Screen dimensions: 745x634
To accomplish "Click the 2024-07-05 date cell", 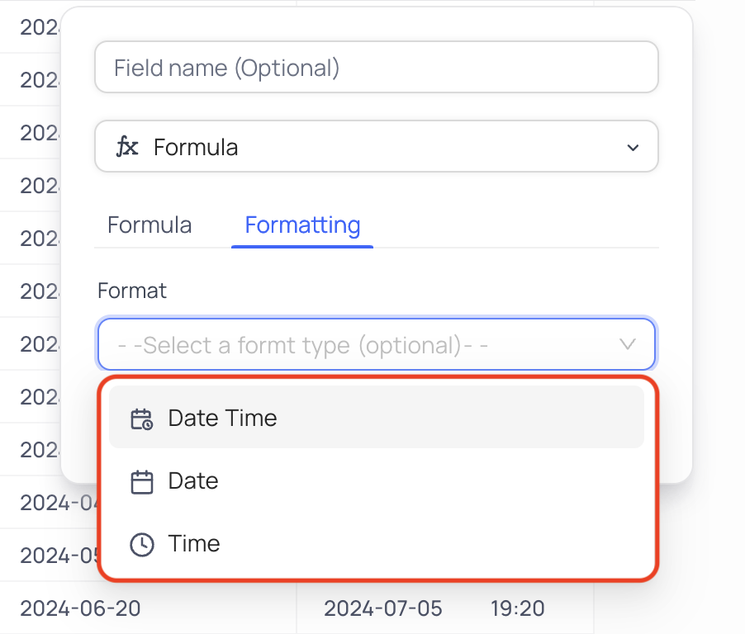I will click(x=383, y=608).
